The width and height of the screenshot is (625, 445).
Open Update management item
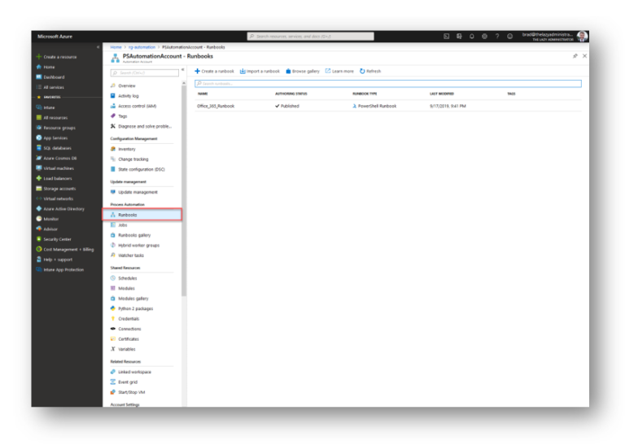click(x=134, y=192)
